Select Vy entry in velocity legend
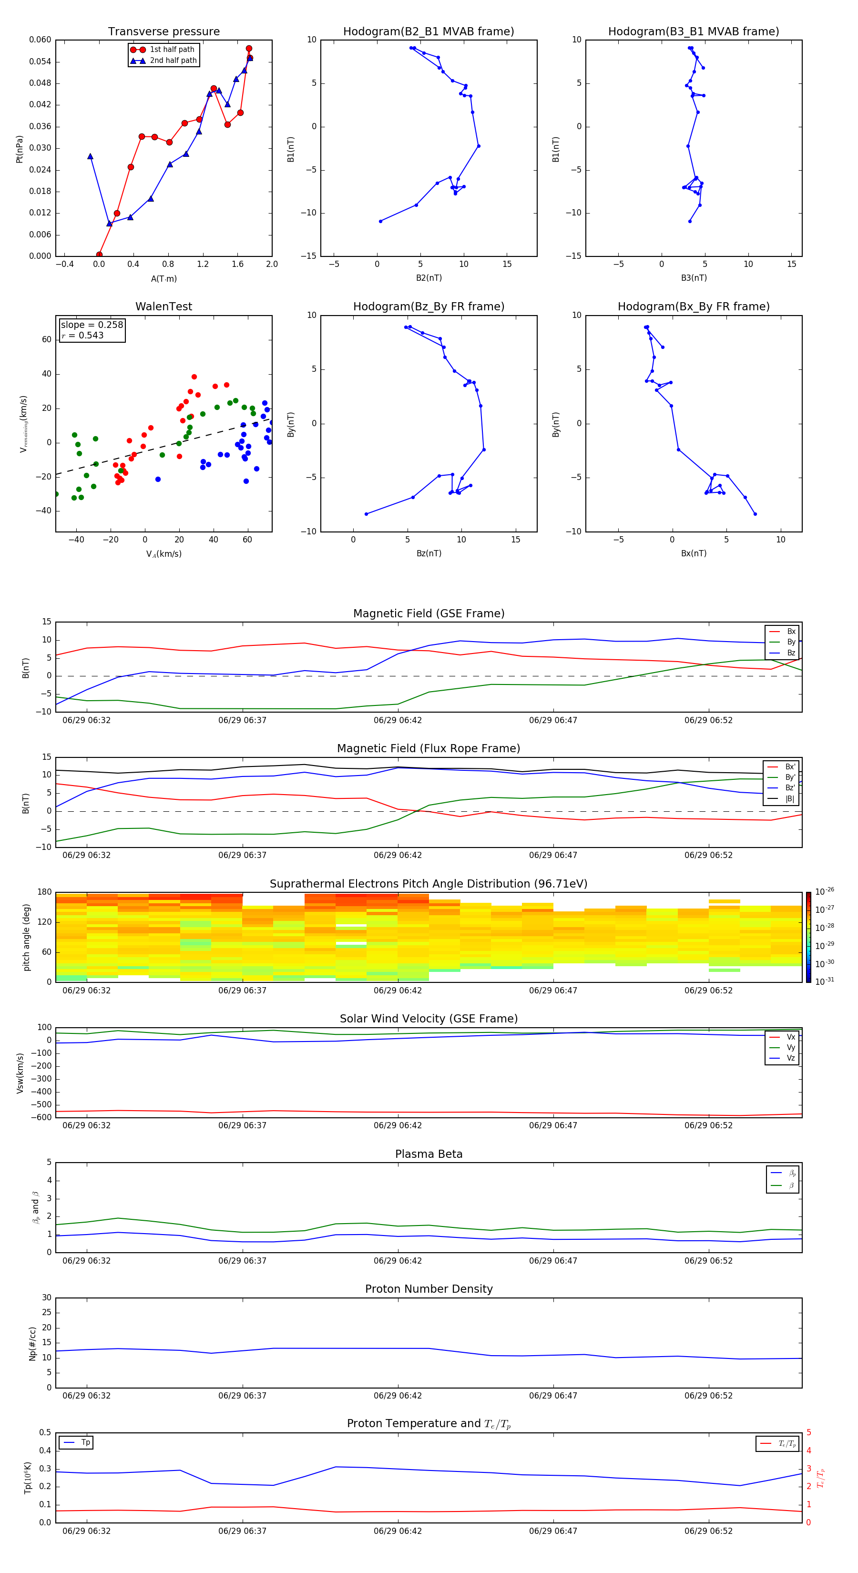 782,1048
